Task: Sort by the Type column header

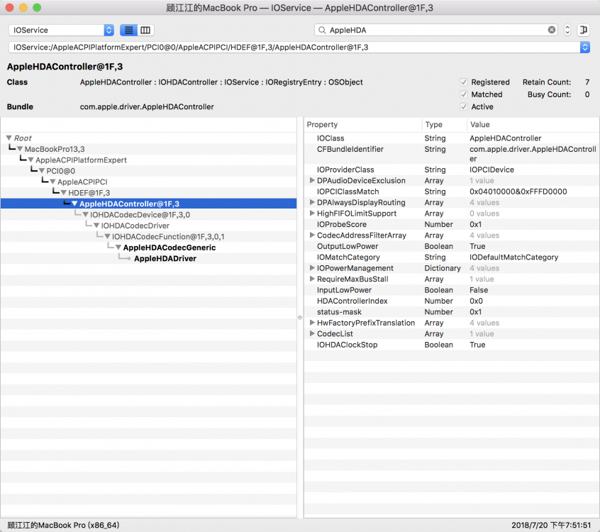Action: [444, 124]
